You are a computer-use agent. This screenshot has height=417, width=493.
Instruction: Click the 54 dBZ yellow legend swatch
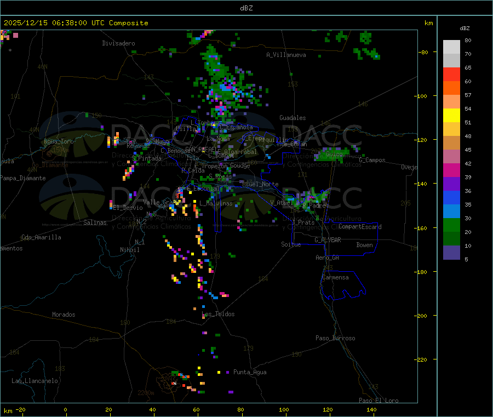coord(451,115)
